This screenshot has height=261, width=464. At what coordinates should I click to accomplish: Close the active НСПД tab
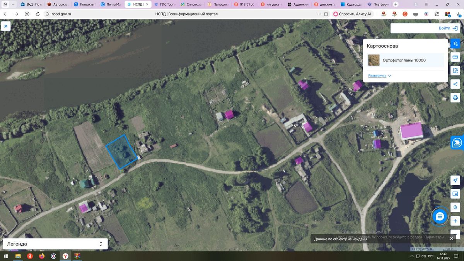coord(147,4)
